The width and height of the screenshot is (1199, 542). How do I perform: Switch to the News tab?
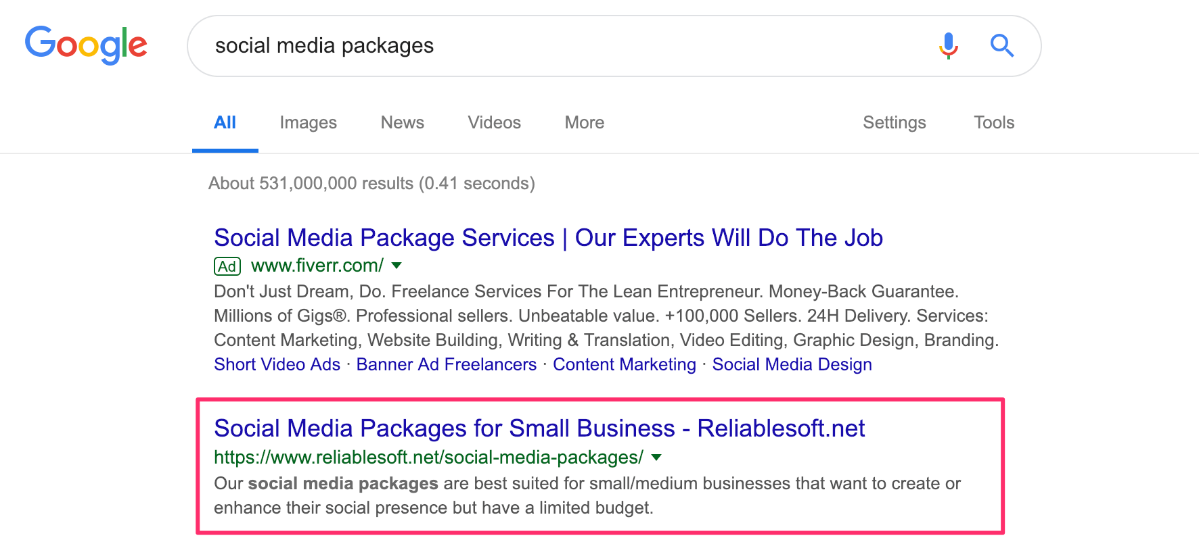tap(402, 122)
